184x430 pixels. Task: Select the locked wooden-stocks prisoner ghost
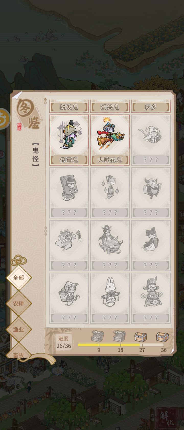tap(69, 192)
